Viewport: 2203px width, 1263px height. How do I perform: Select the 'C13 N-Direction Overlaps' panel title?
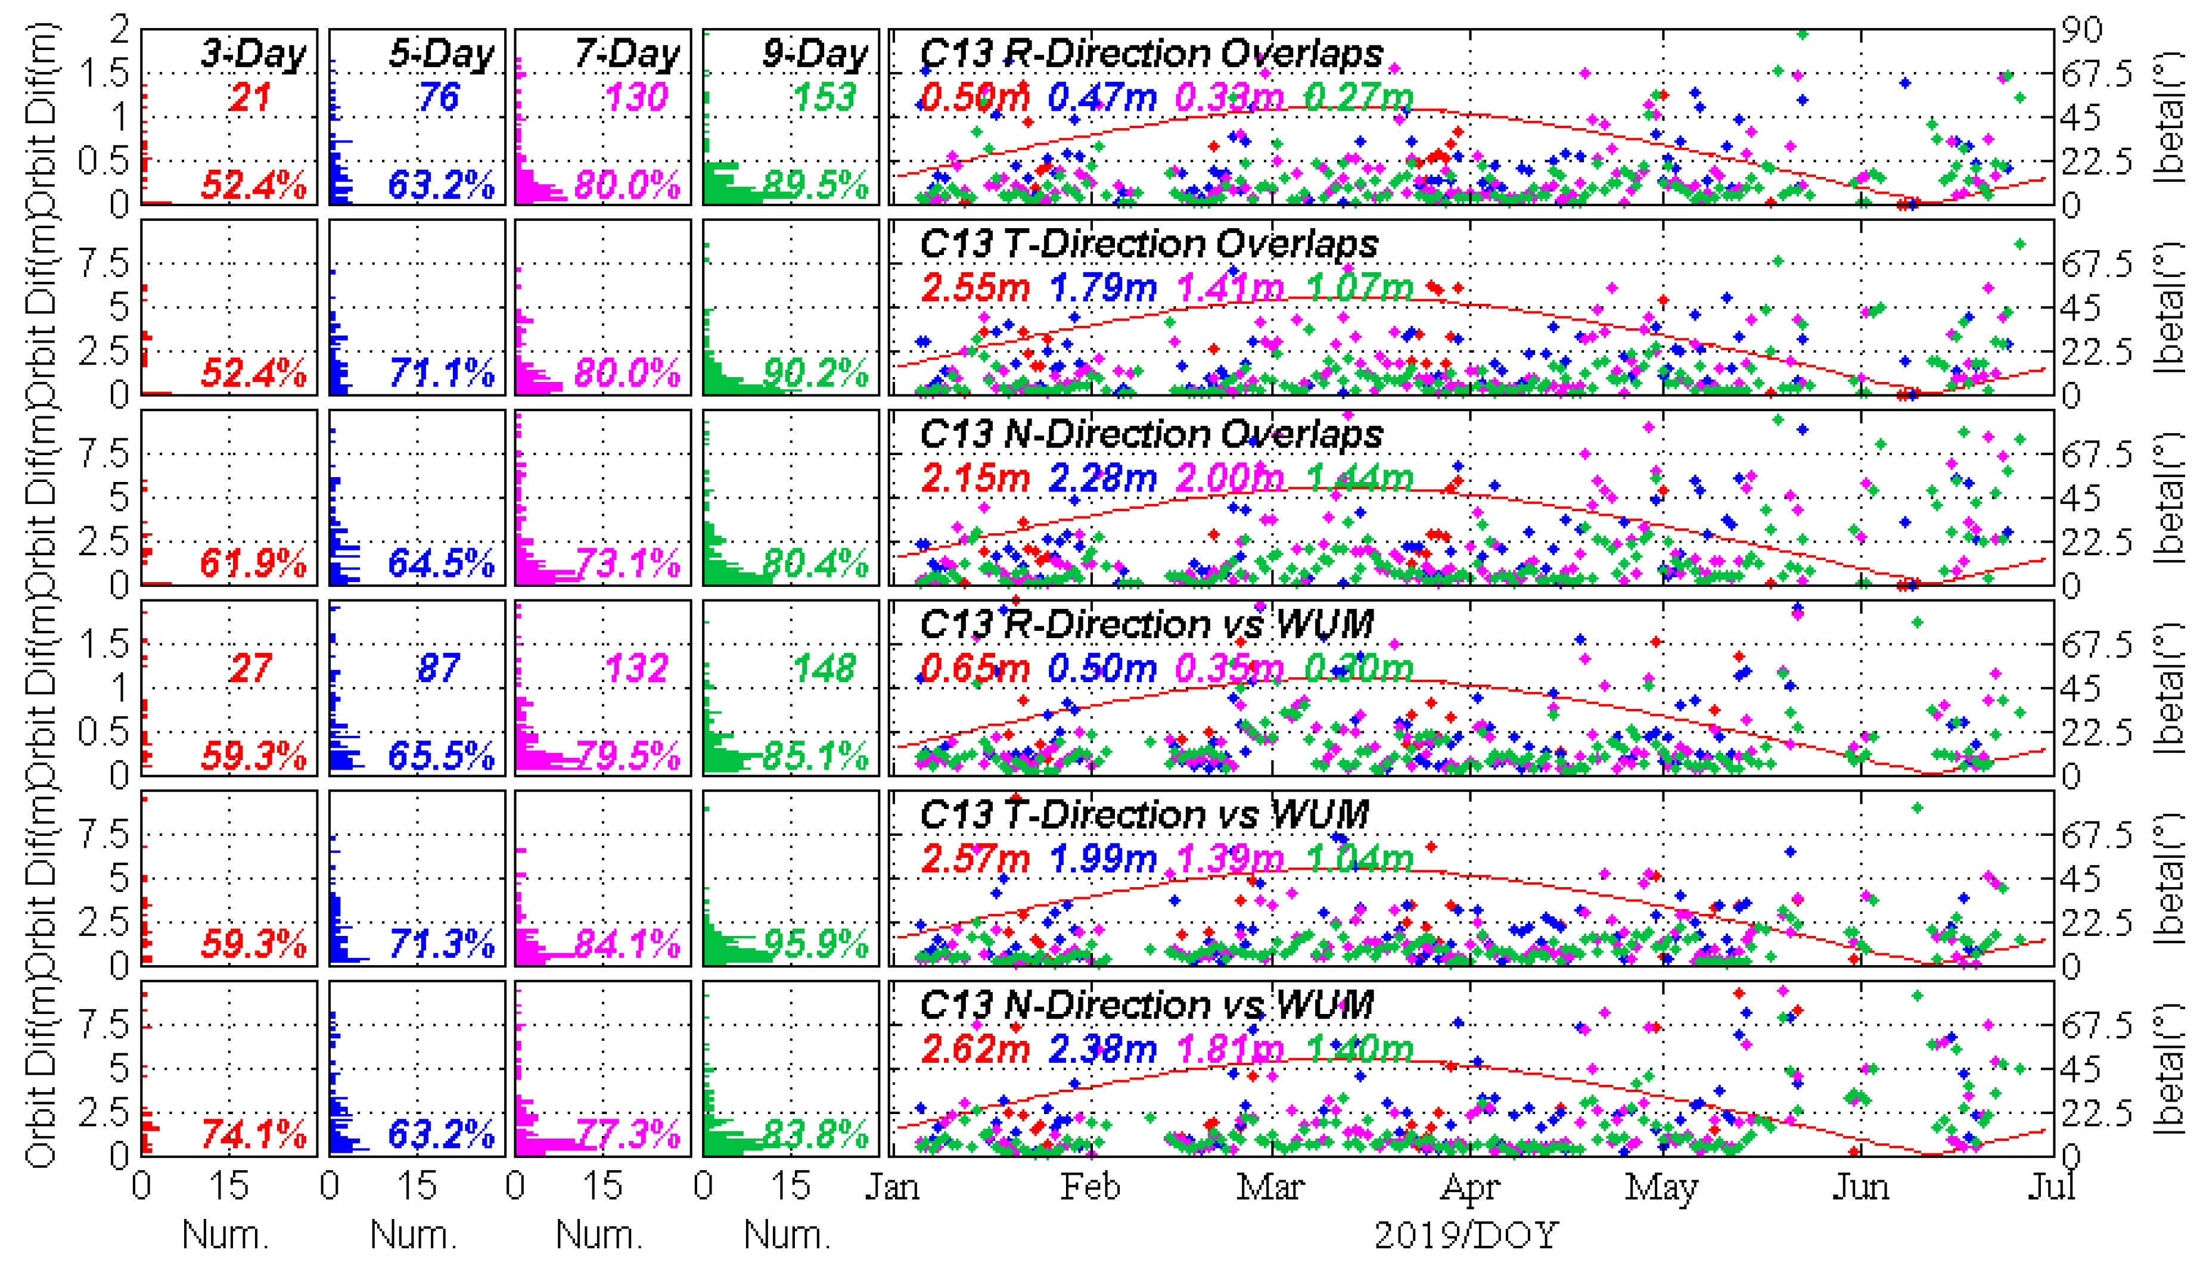(x=1151, y=434)
